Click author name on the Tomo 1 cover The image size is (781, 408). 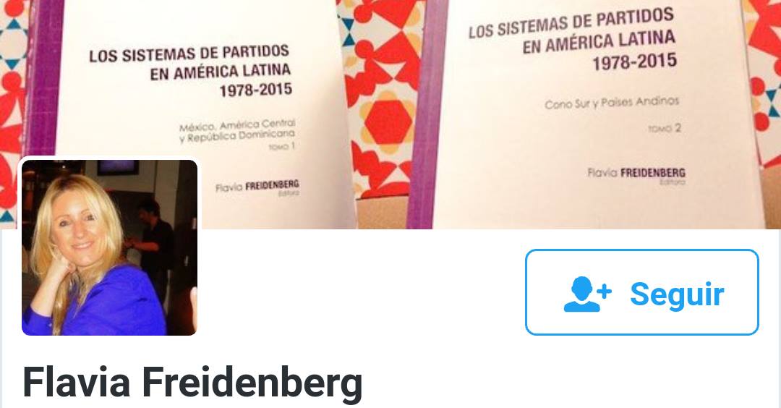(257, 187)
